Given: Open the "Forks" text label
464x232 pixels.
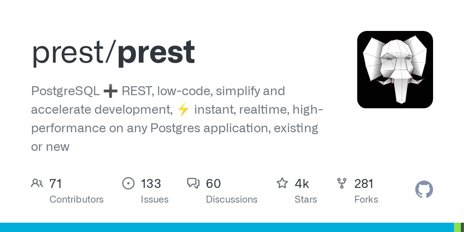Looking at the screenshot, I should click(366, 200).
